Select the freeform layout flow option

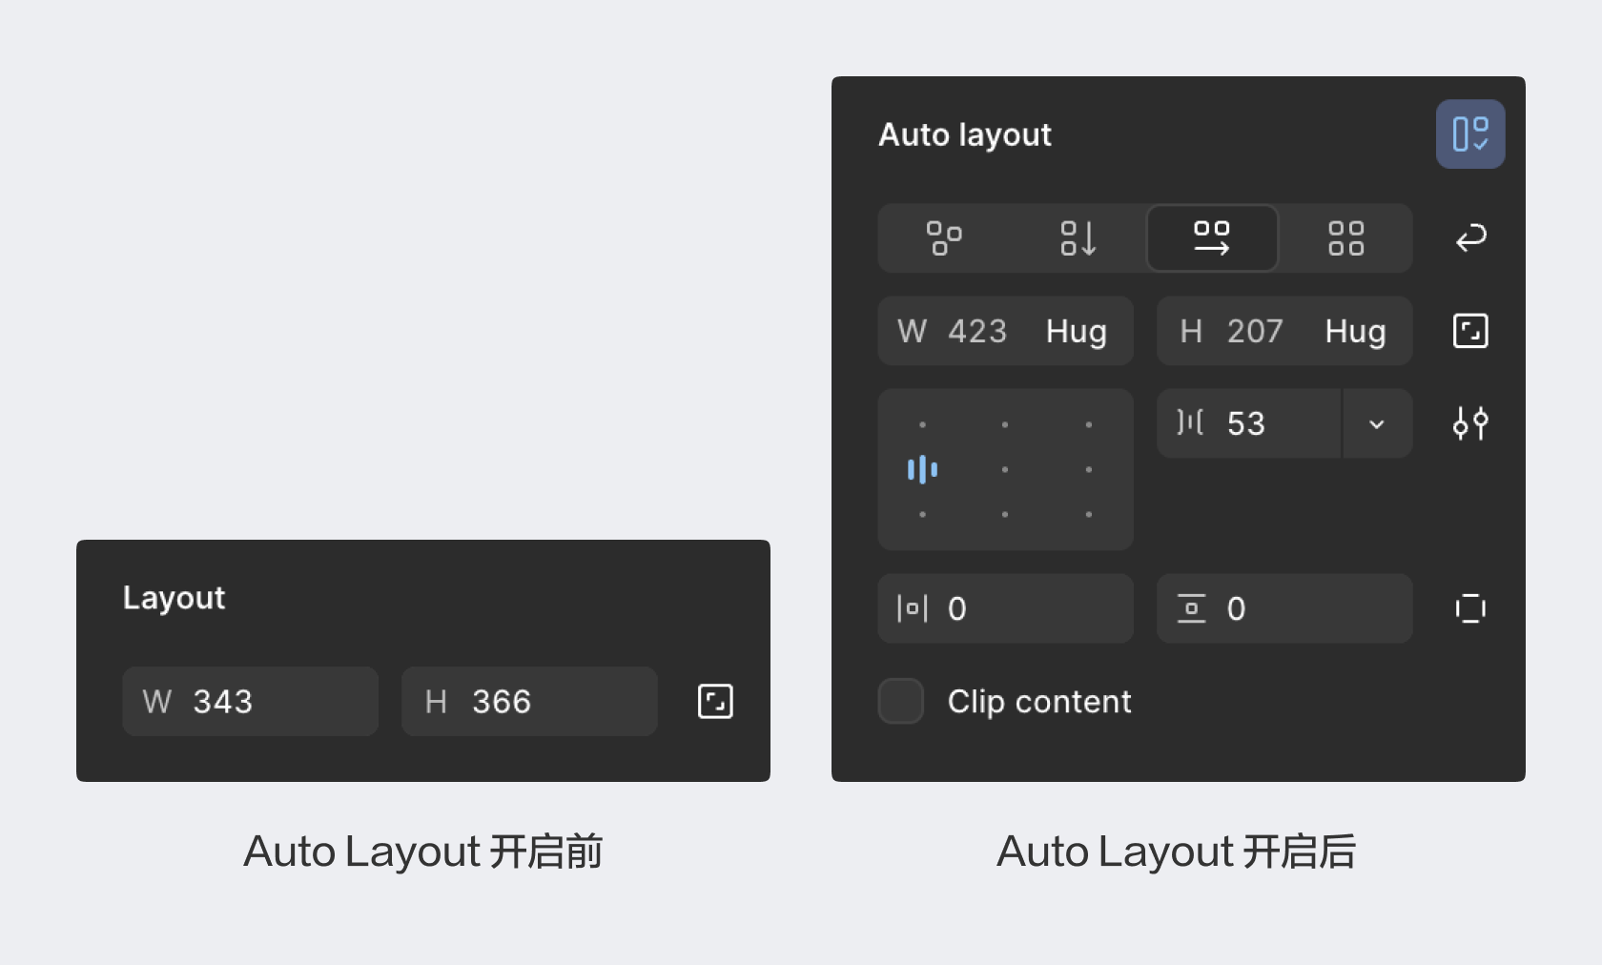click(944, 237)
